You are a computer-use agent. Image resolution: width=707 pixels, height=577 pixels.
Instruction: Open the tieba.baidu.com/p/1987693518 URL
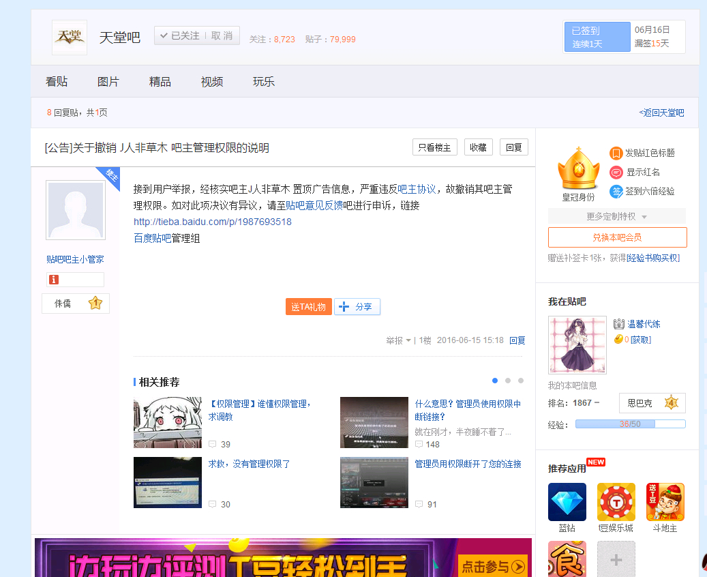pyautogui.click(x=212, y=222)
